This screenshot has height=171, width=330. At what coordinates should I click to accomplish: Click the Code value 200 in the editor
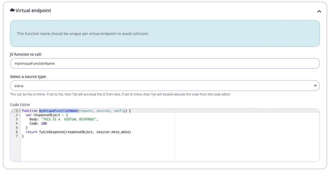click(x=44, y=123)
